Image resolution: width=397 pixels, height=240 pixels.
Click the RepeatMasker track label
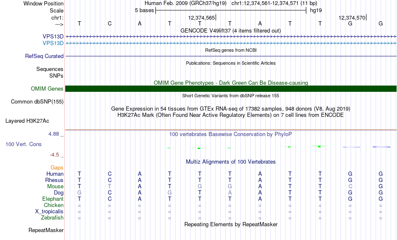[x=46, y=230]
